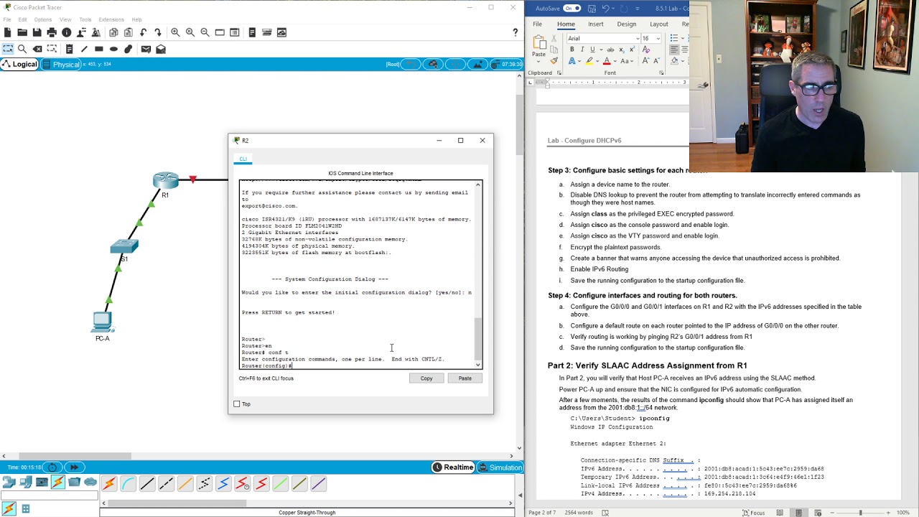
Task: Click the Format Painter brush in Word
Action: click(x=554, y=60)
